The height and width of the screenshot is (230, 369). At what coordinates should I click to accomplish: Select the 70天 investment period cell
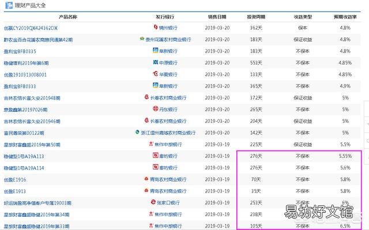coord(256,179)
